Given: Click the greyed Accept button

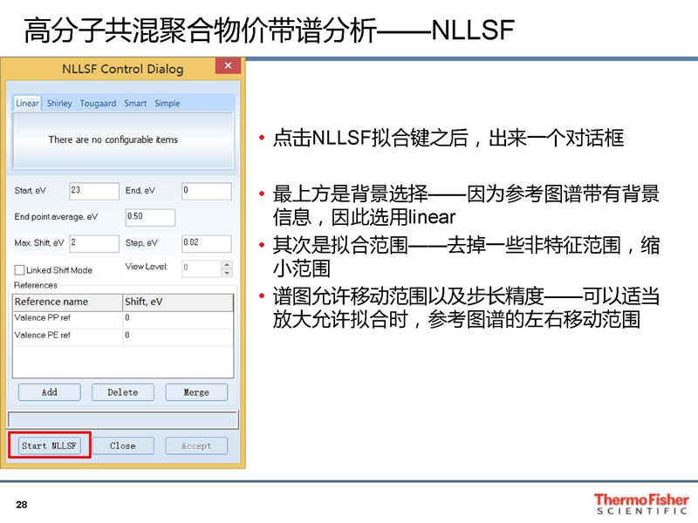Looking at the screenshot, I should (x=196, y=445).
